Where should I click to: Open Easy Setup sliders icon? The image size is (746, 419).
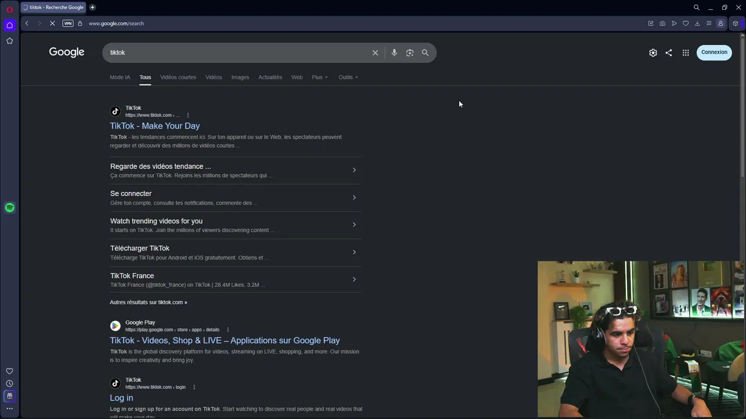pos(709,23)
